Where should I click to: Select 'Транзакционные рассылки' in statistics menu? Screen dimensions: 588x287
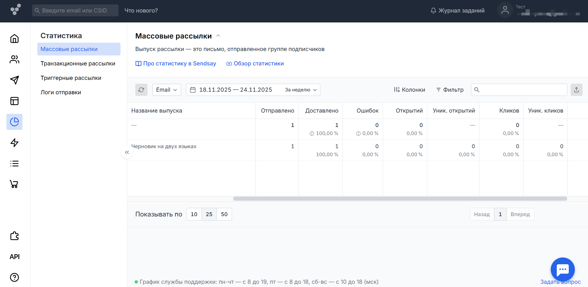pyautogui.click(x=78, y=63)
